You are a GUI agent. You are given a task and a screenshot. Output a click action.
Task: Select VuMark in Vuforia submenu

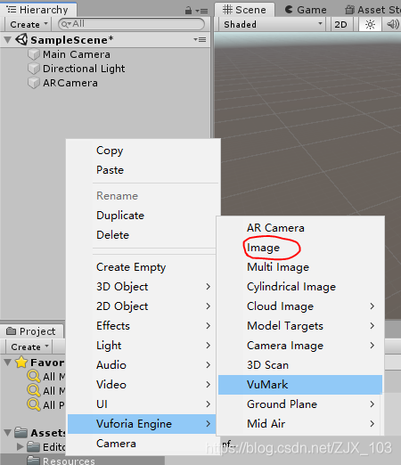[300, 385]
